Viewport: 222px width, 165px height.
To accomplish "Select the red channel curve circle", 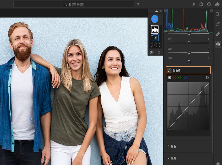I will pyautogui.click(x=175, y=78).
